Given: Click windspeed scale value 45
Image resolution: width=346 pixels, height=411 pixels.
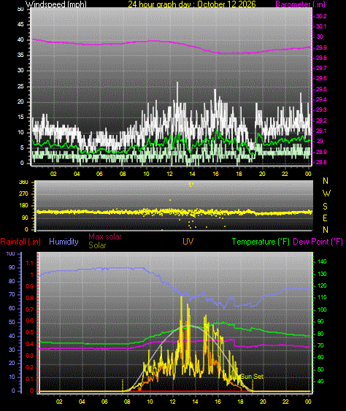Looking at the screenshot, I should pos(20,24).
